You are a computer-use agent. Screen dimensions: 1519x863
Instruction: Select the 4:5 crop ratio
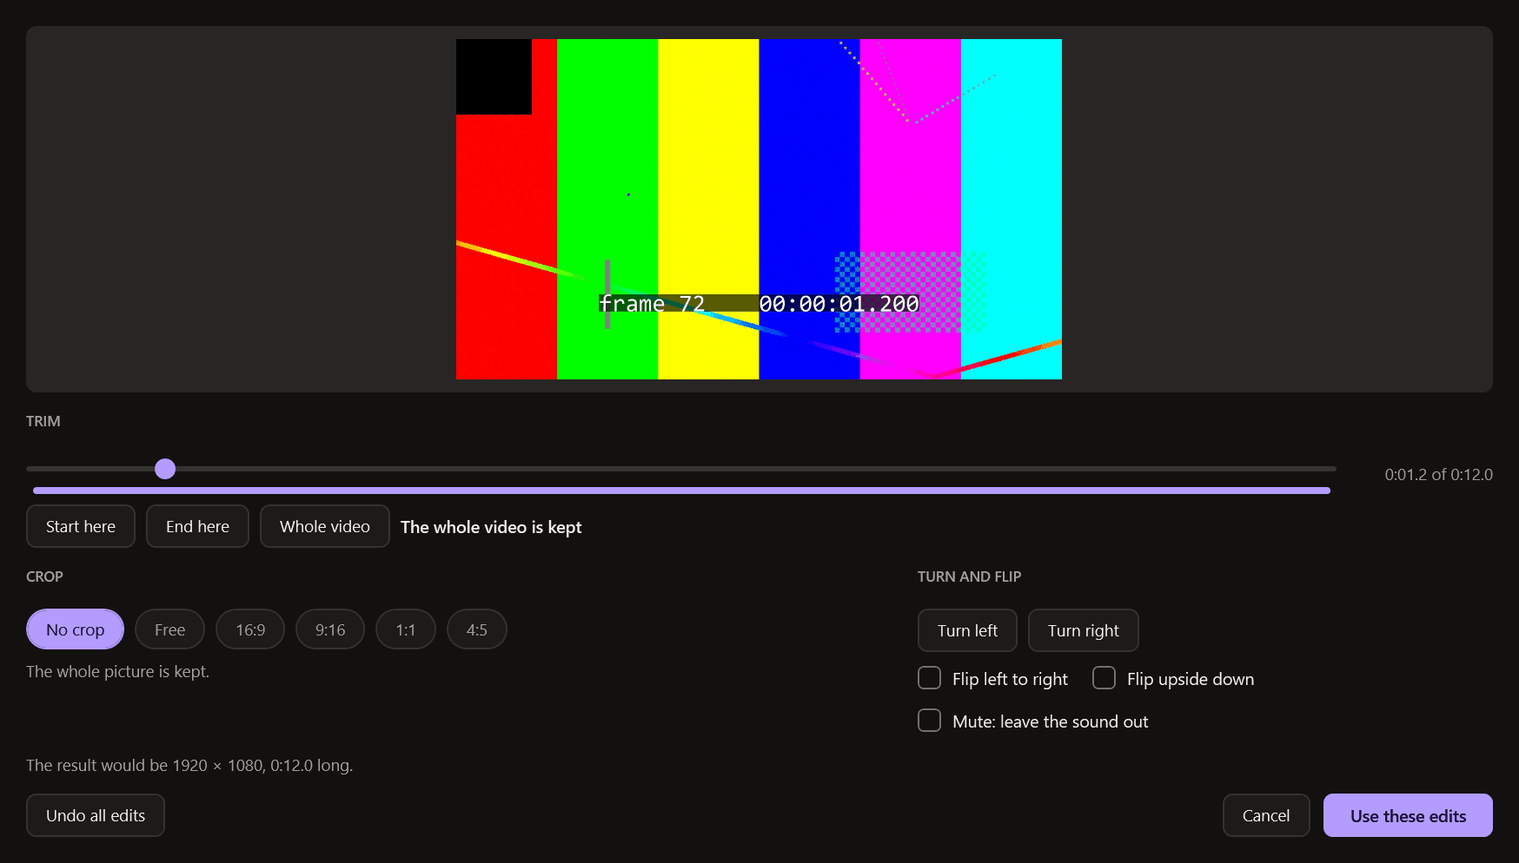point(477,629)
